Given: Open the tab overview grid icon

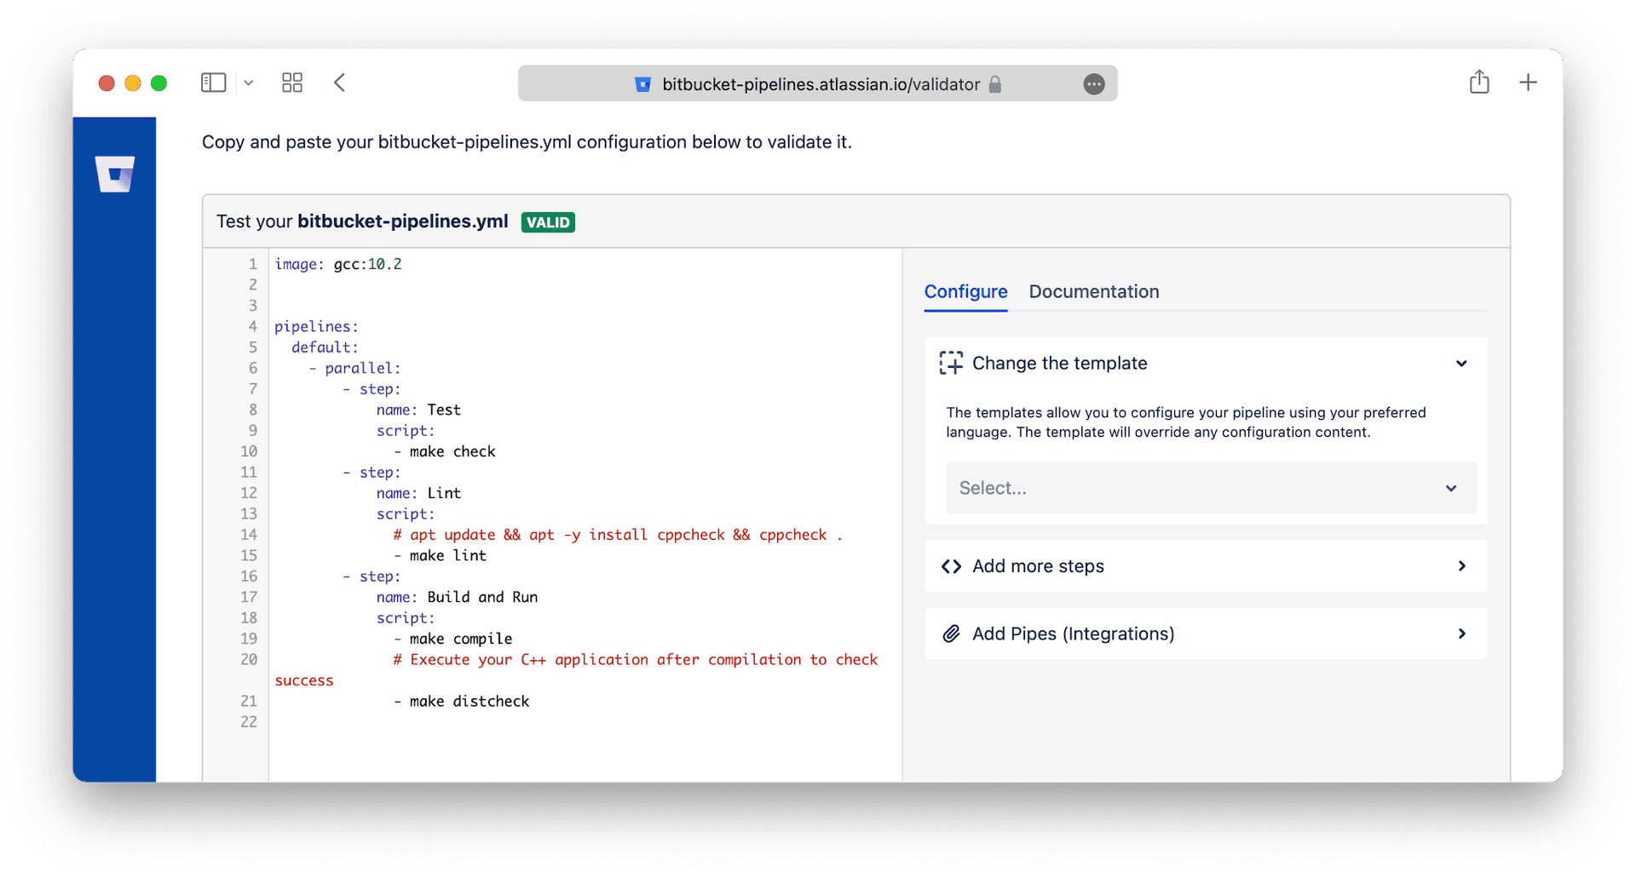Looking at the screenshot, I should click(292, 83).
